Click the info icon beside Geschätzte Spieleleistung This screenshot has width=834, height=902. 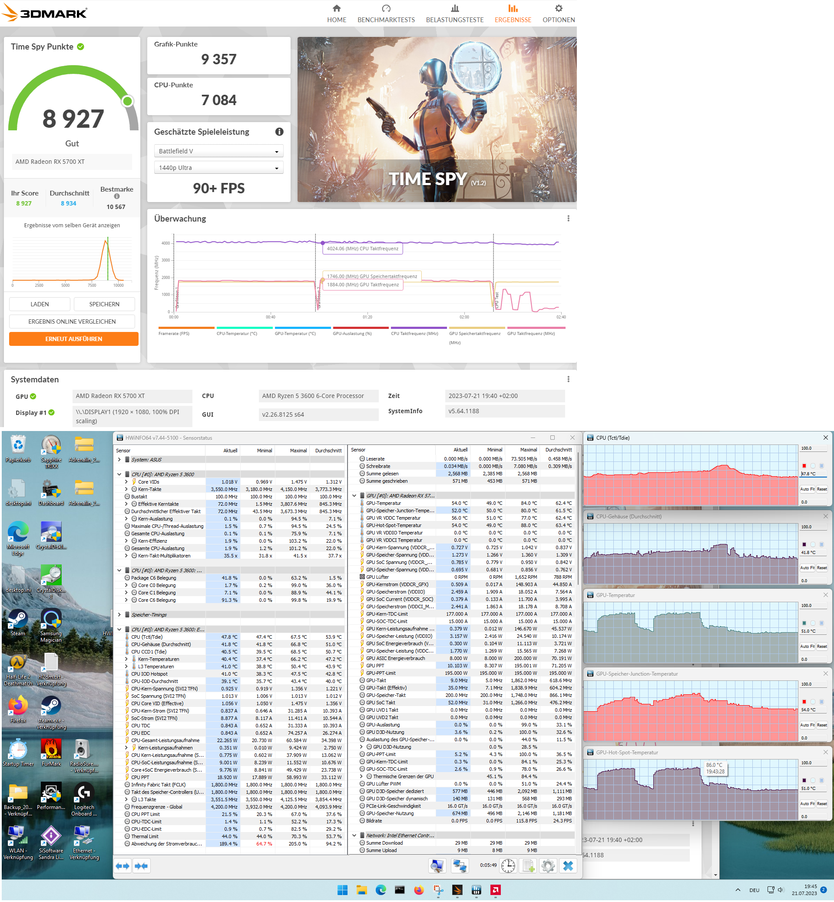tap(279, 132)
